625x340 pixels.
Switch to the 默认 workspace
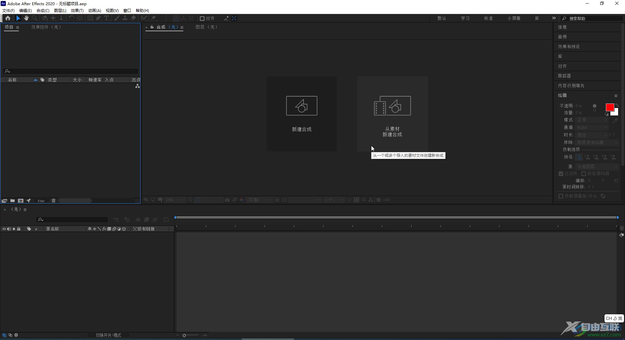pos(442,19)
